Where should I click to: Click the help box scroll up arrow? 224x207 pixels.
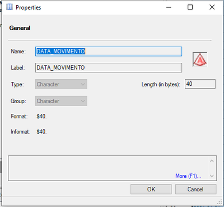(212, 161)
